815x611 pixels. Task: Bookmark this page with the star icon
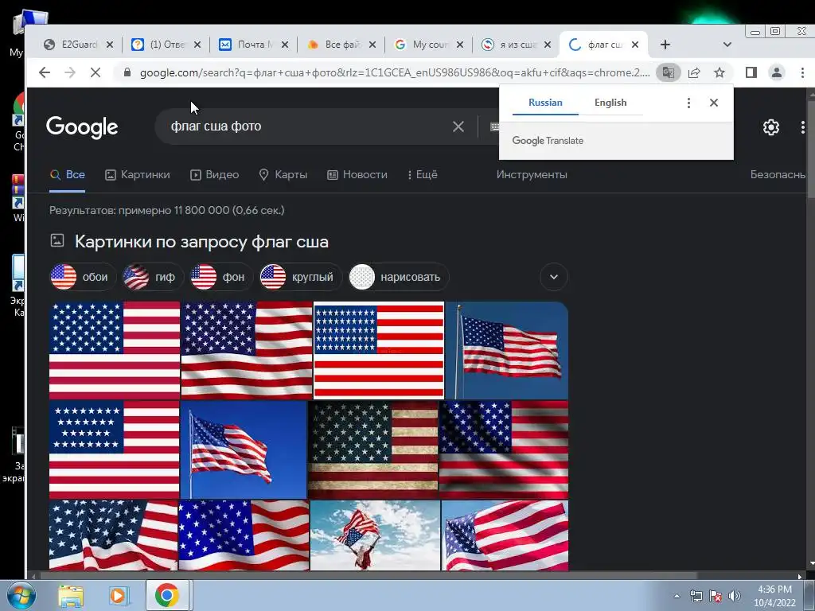pos(719,72)
